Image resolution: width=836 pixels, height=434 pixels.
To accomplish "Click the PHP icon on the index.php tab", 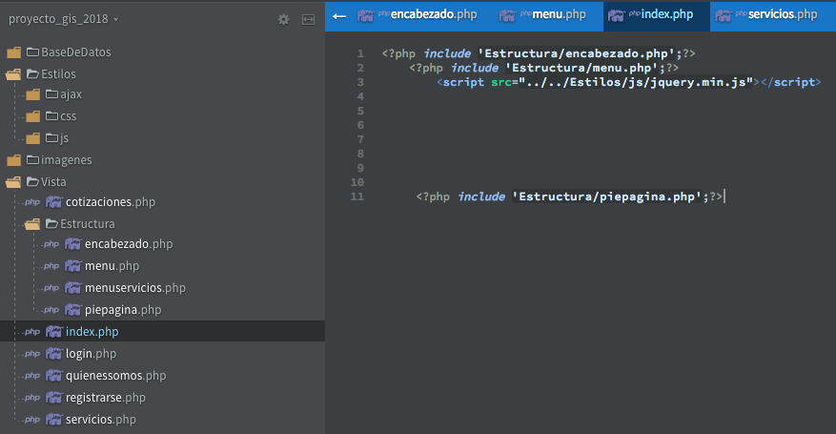I will point(617,16).
